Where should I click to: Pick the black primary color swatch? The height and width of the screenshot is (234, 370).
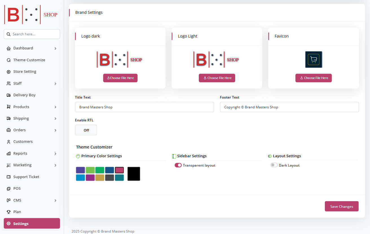[134, 174]
